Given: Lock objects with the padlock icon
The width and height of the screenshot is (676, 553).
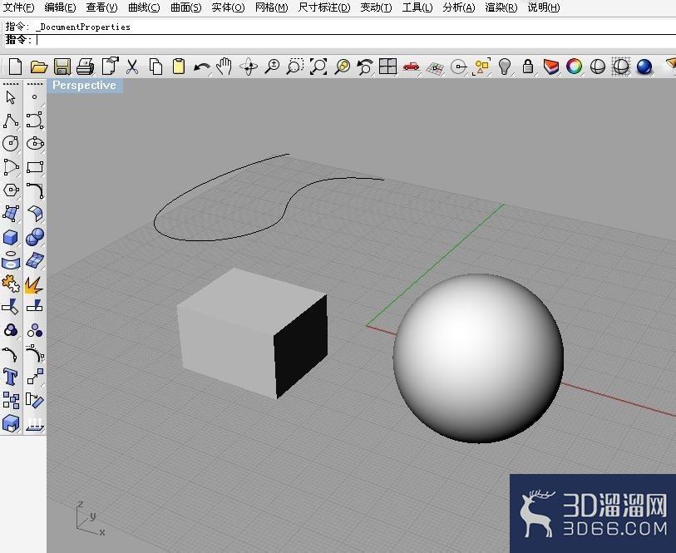Looking at the screenshot, I should (x=528, y=67).
